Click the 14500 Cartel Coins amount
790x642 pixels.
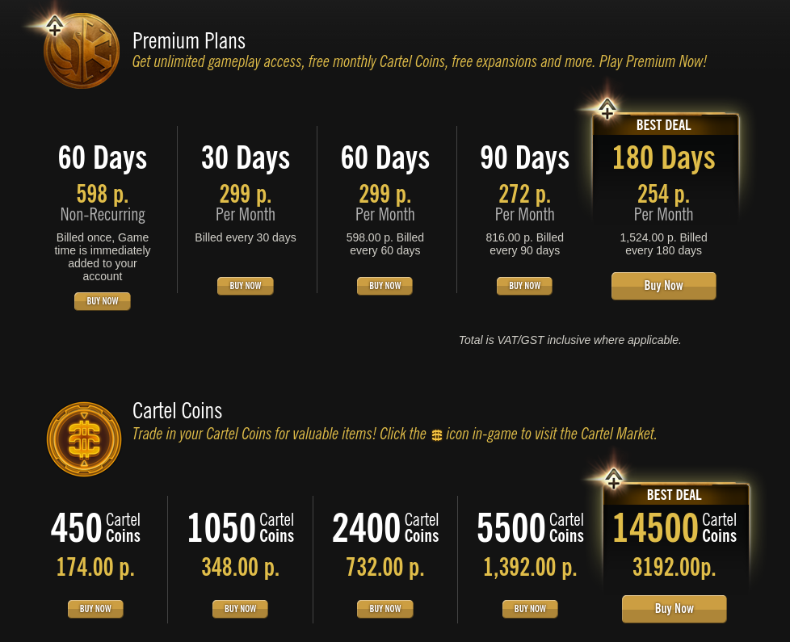(x=655, y=529)
